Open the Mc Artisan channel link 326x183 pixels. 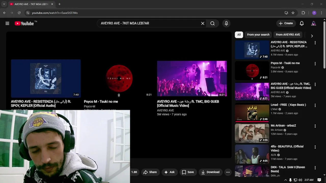(277, 130)
